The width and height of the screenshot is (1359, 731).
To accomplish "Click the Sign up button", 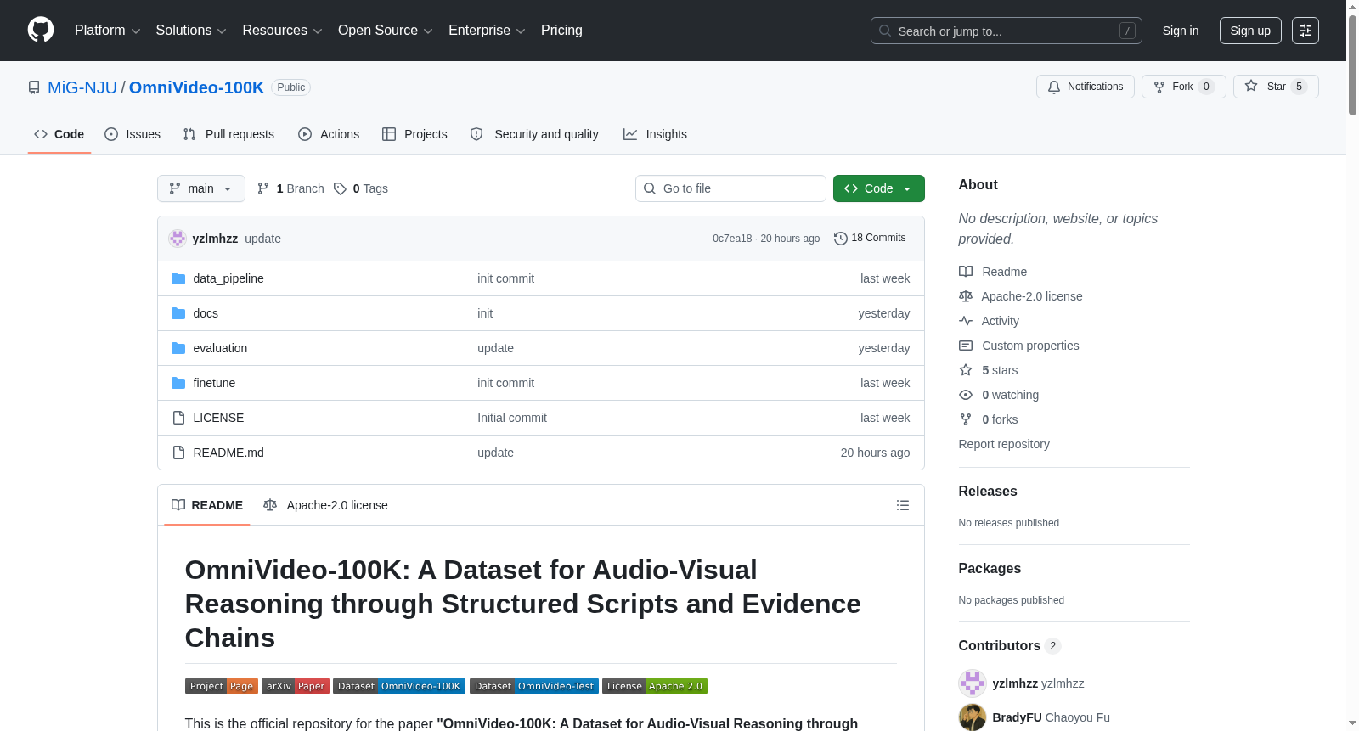I will [1250, 31].
